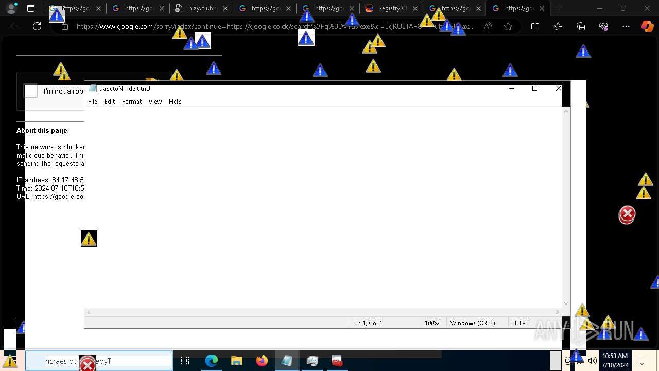
Task: Minimize the Notepad window
Action: 512,88
